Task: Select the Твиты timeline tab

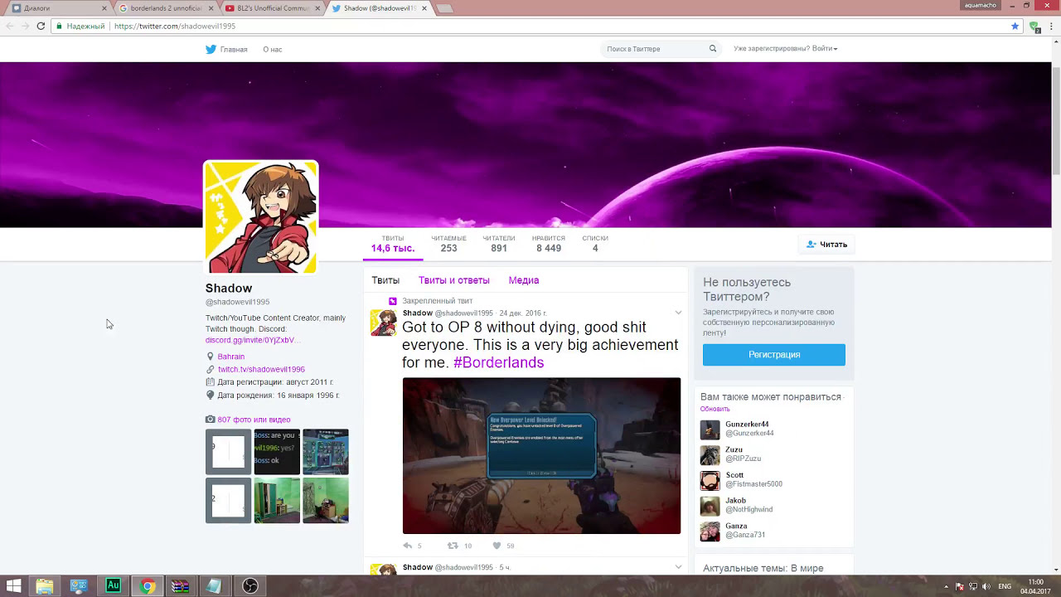Action: click(x=385, y=280)
